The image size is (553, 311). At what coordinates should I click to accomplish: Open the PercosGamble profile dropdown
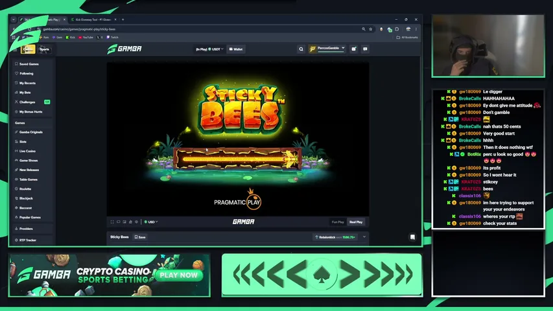click(x=327, y=49)
